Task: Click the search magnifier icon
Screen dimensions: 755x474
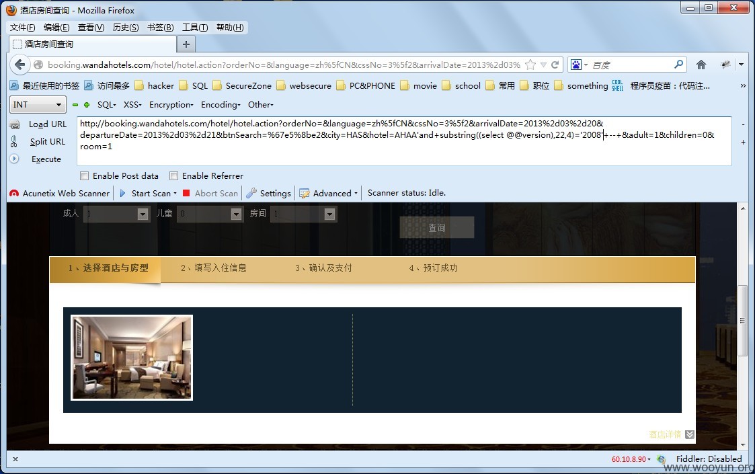Action: tap(678, 64)
